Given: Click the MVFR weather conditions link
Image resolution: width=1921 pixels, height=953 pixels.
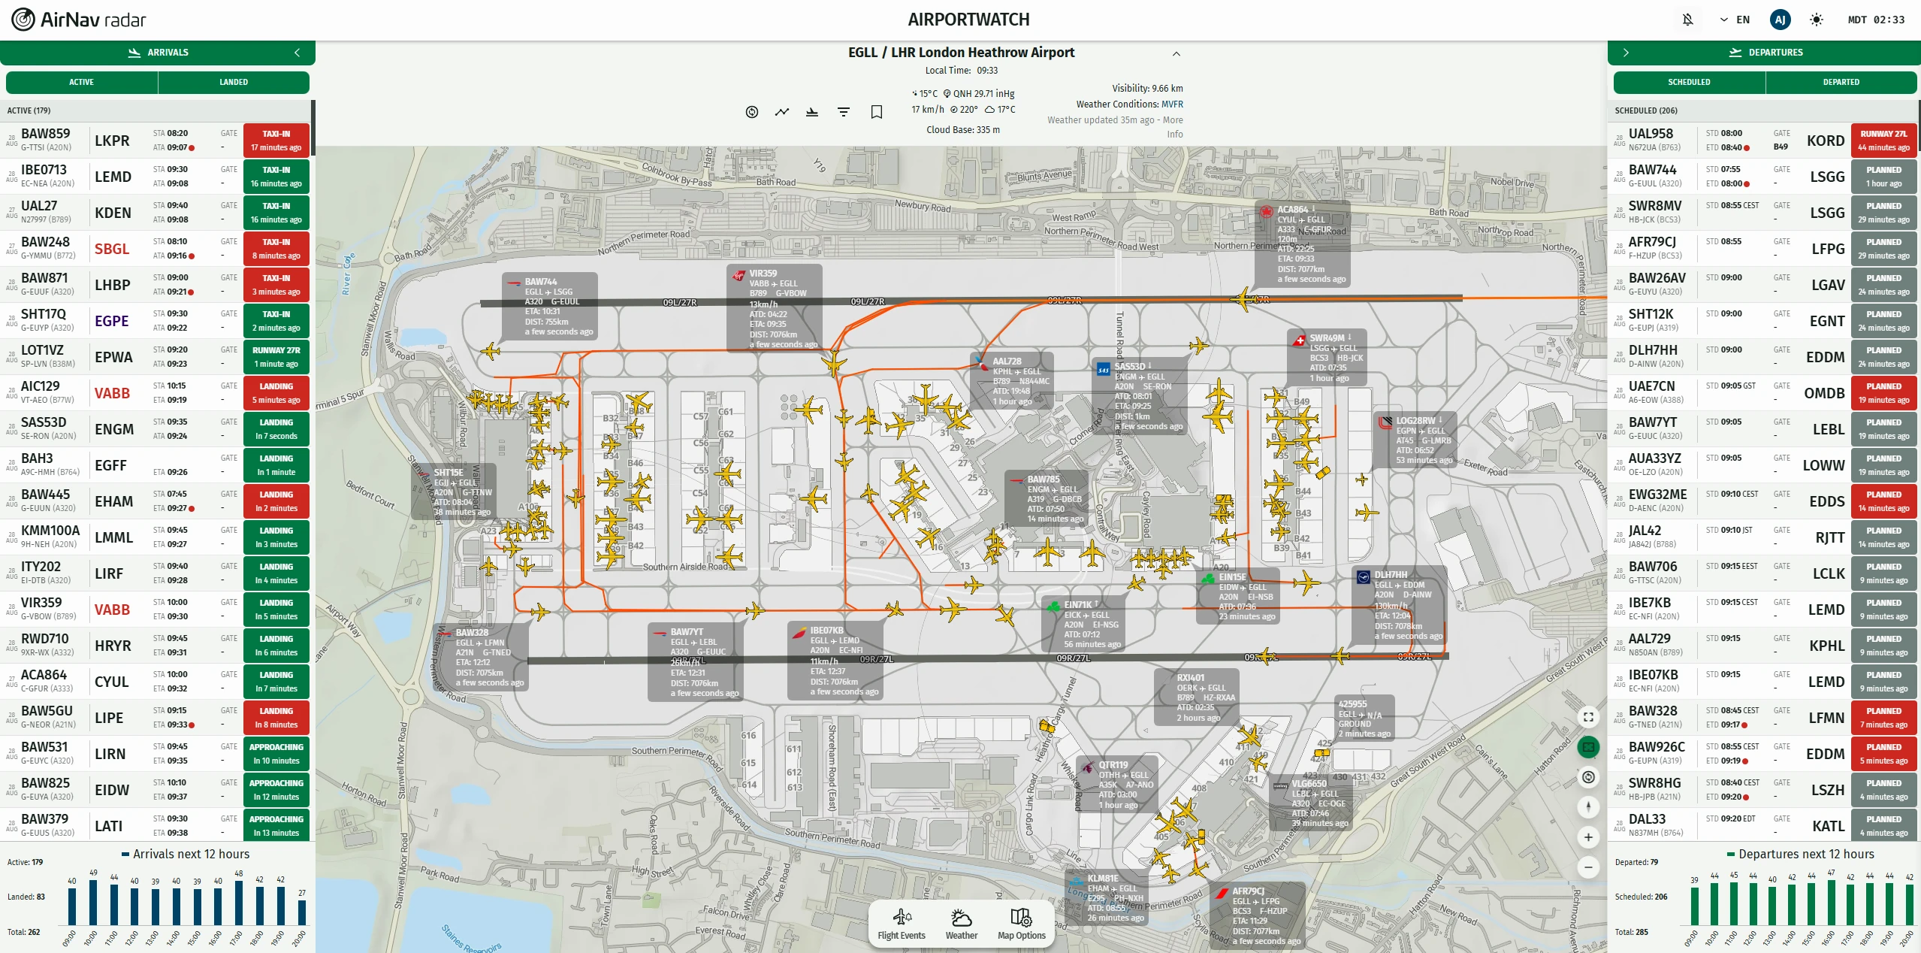Looking at the screenshot, I should click(x=1172, y=104).
